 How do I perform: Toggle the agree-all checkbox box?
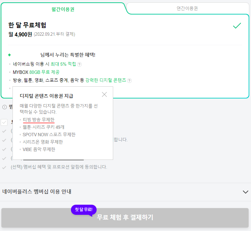[4, 122]
